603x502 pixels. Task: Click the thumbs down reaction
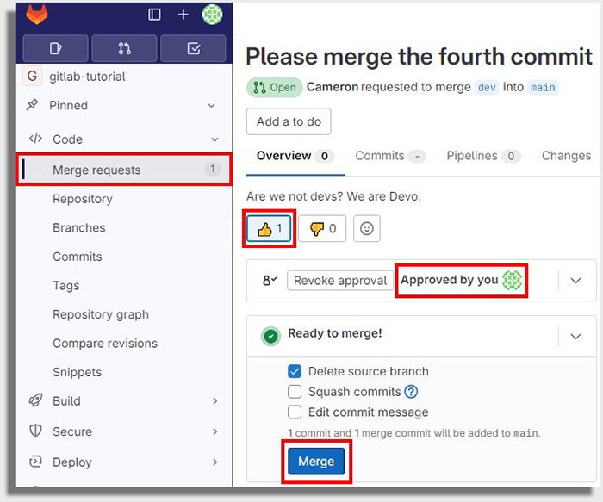click(x=322, y=229)
